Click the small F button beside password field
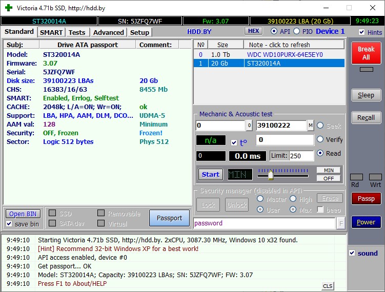Viewport: 385px width, 292px height. click(341, 223)
